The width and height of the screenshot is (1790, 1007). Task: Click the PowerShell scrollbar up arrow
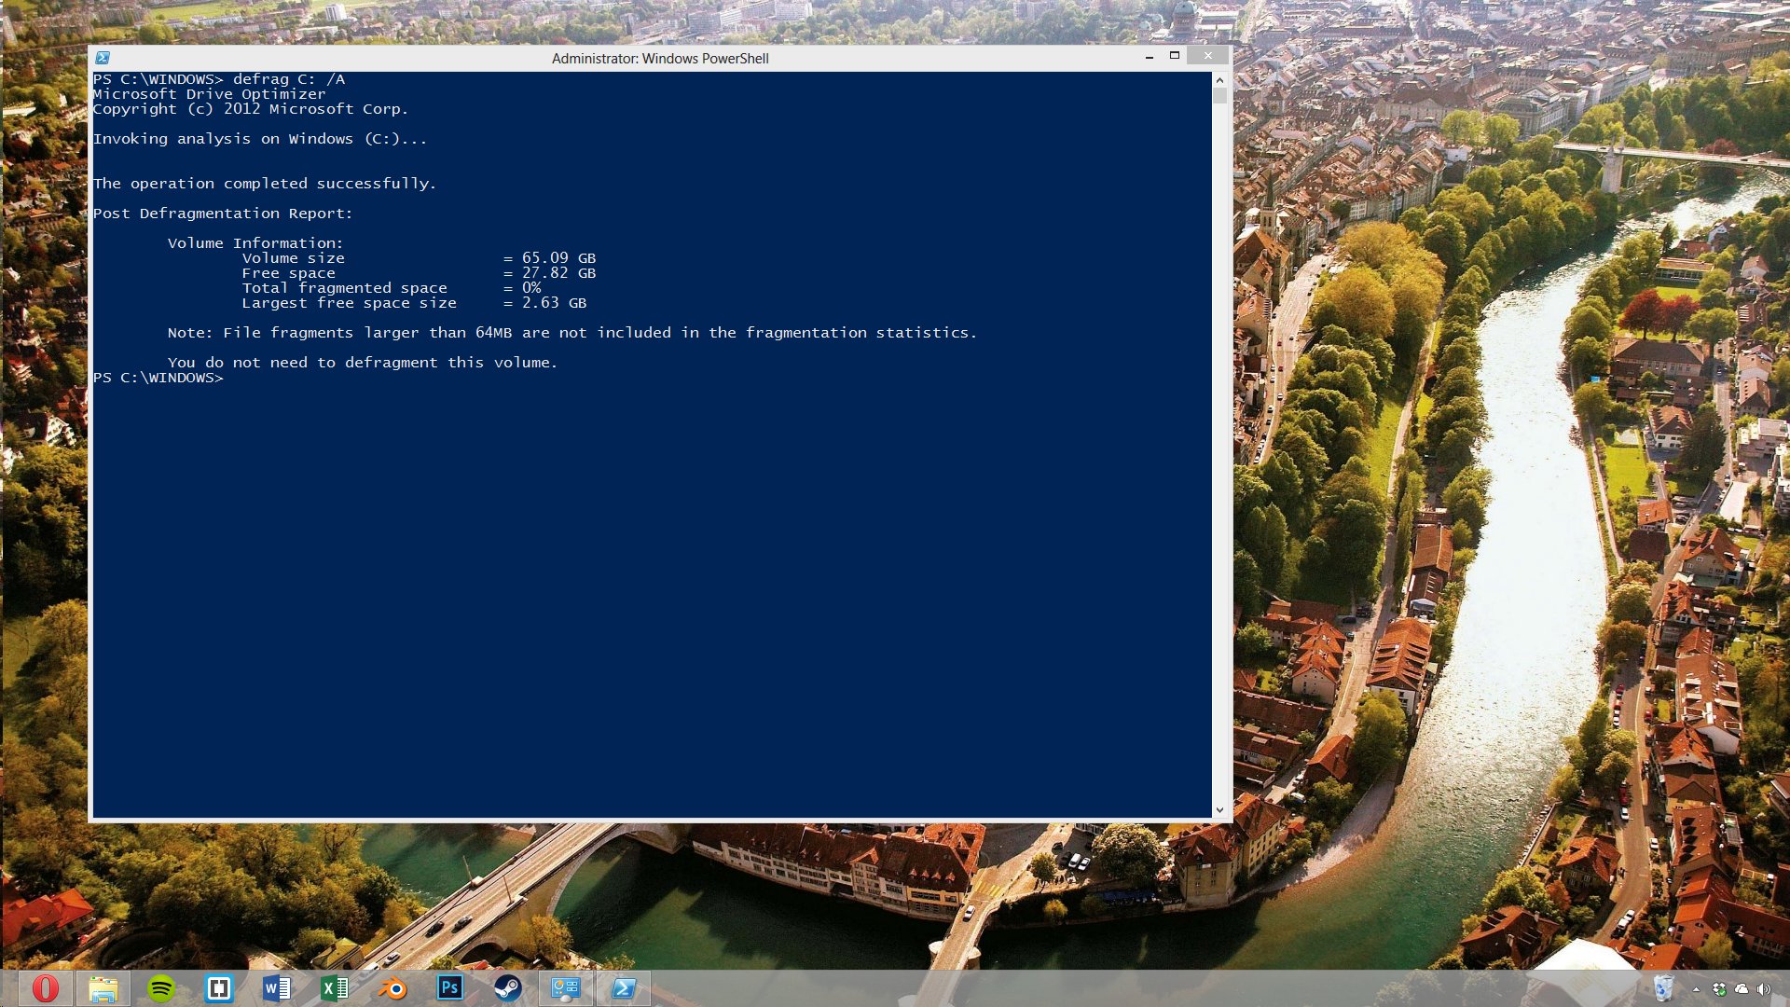click(1219, 80)
